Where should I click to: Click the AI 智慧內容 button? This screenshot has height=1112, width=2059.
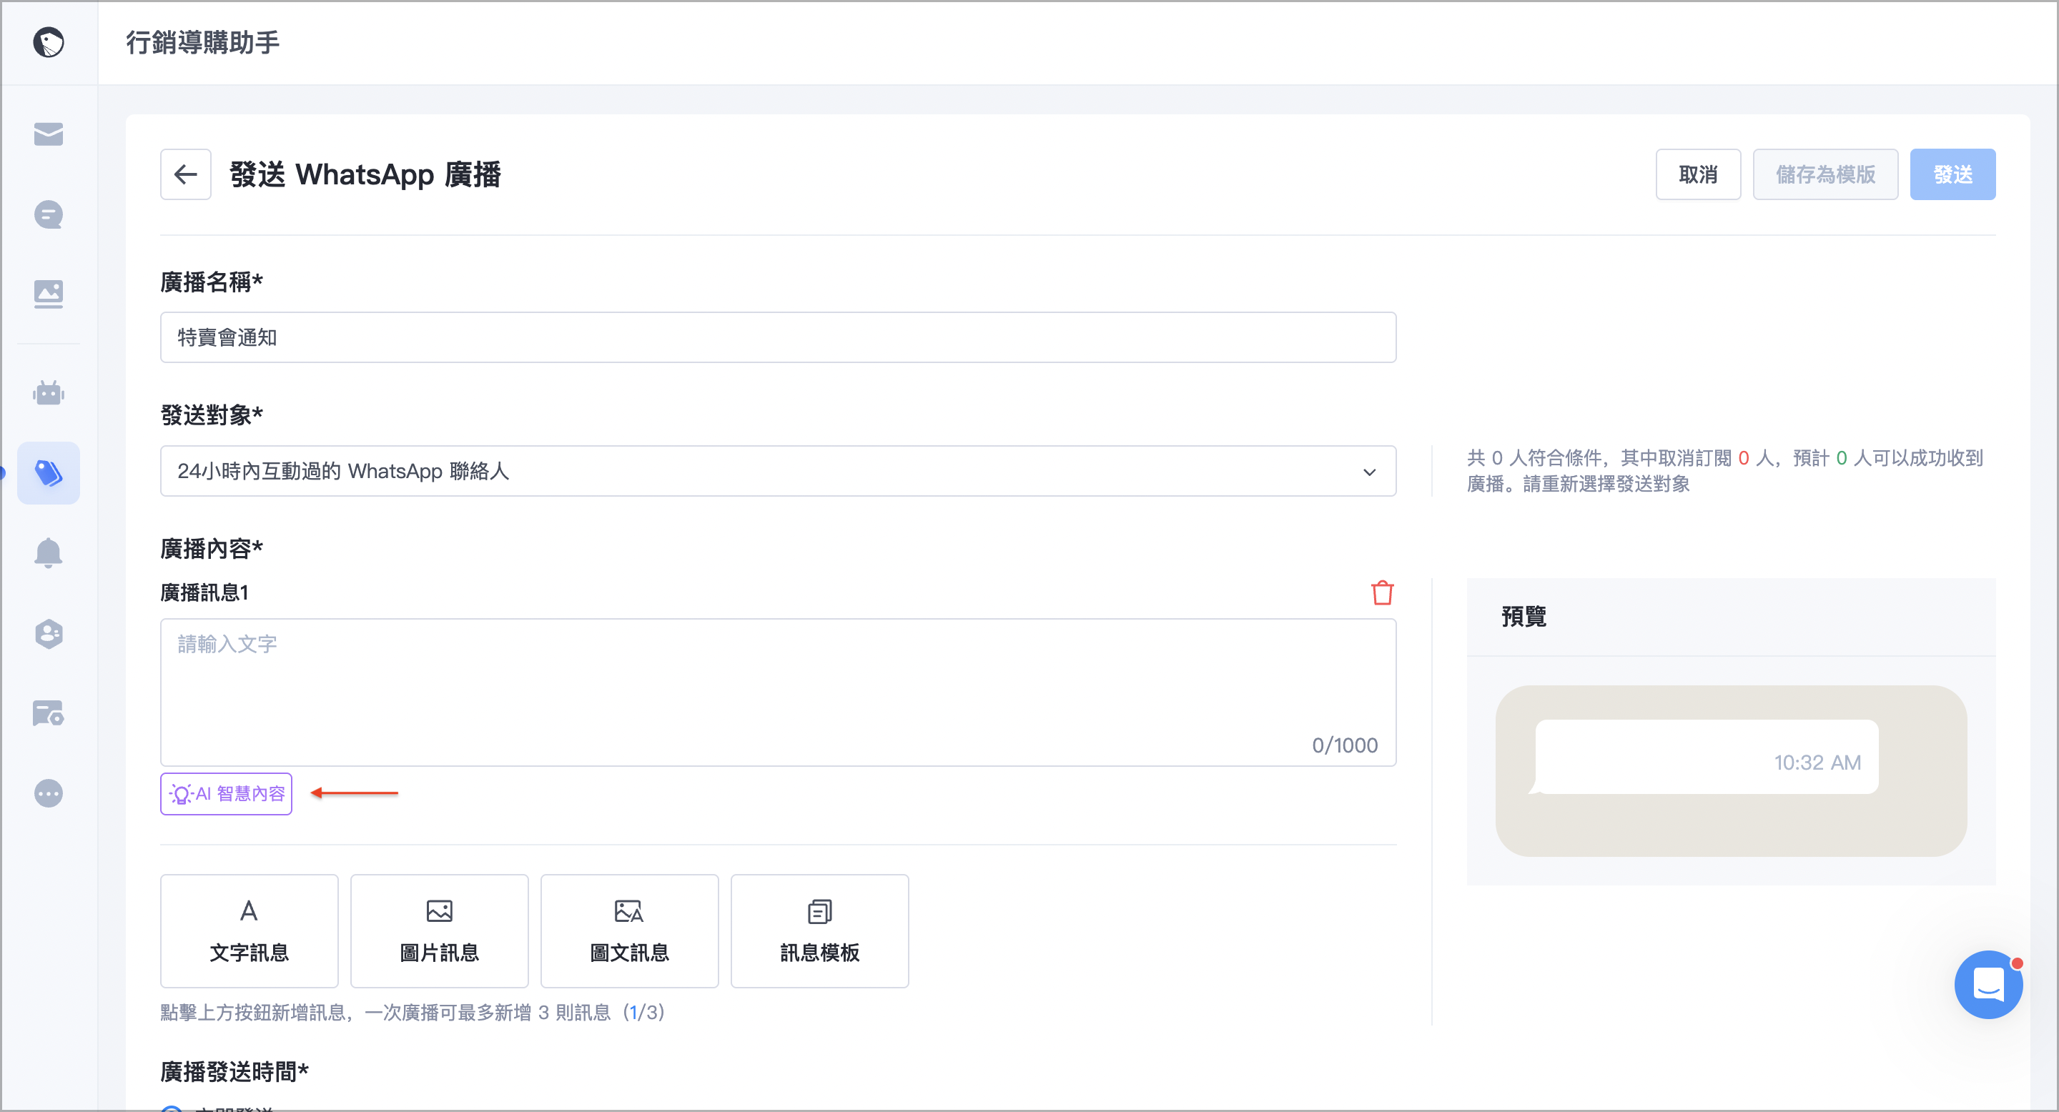[226, 793]
